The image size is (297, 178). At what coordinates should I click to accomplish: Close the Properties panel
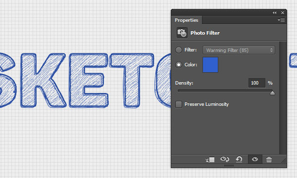(283, 13)
